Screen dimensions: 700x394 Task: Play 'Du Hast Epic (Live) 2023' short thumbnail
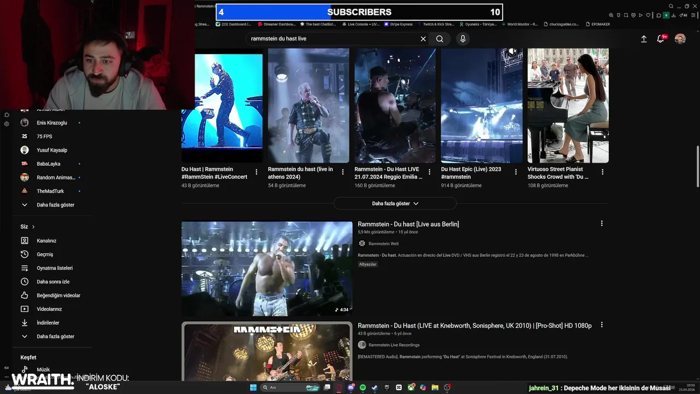pos(482,106)
